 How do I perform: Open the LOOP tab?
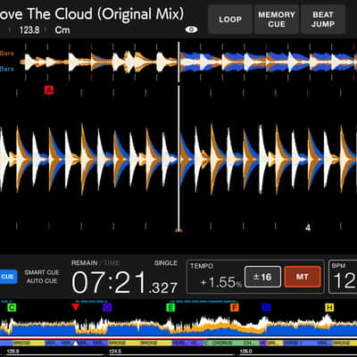click(230, 20)
